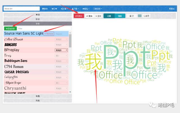
Task: Open the 订单 orders cart item
Action: 54,9
